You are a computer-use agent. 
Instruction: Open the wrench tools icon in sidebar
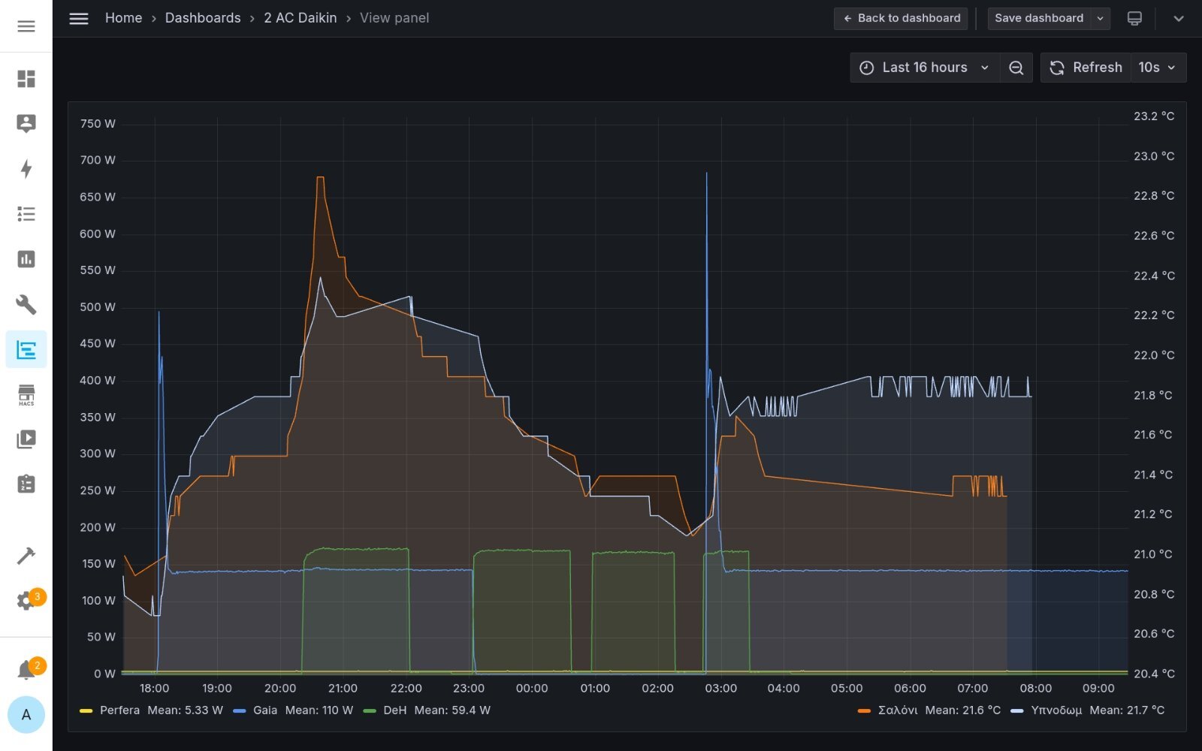[26, 304]
